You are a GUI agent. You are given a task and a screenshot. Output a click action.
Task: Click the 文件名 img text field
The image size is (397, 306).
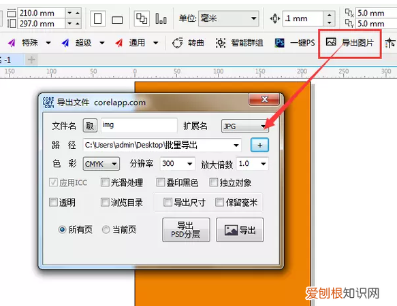tap(139, 125)
